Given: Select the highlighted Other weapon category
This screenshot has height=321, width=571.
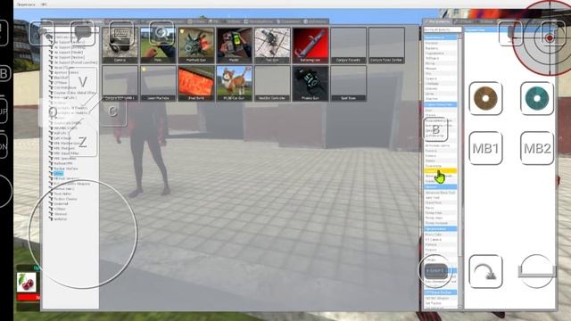Looking at the screenshot, I should pyautogui.click(x=59, y=174).
